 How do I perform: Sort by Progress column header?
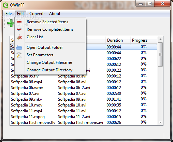144,40
